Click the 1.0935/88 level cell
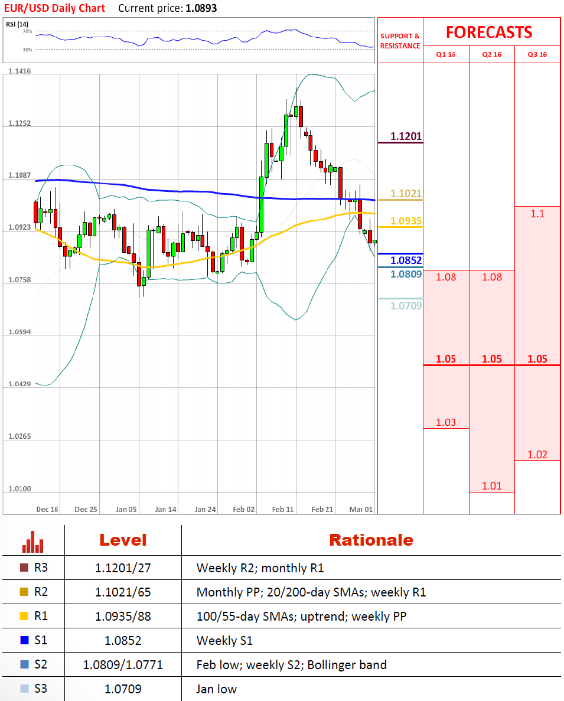The height and width of the screenshot is (701, 564). [x=123, y=616]
